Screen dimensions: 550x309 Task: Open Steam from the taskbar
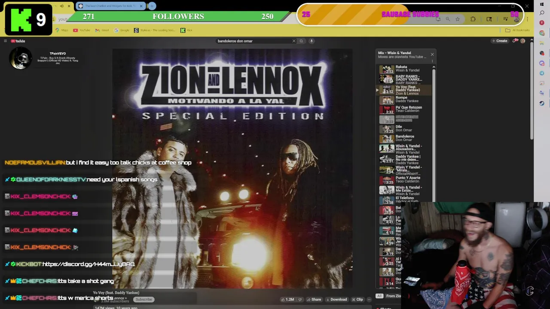tap(542, 103)
